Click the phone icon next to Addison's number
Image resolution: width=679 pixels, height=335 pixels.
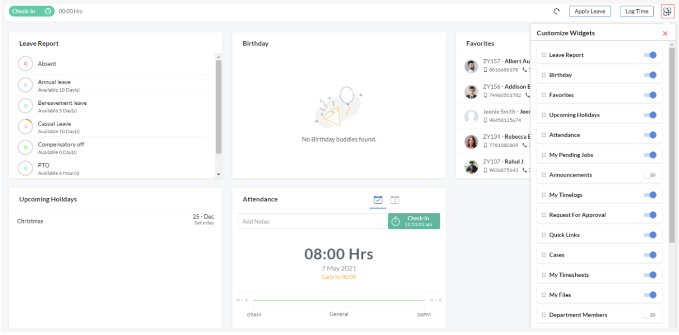527,96
